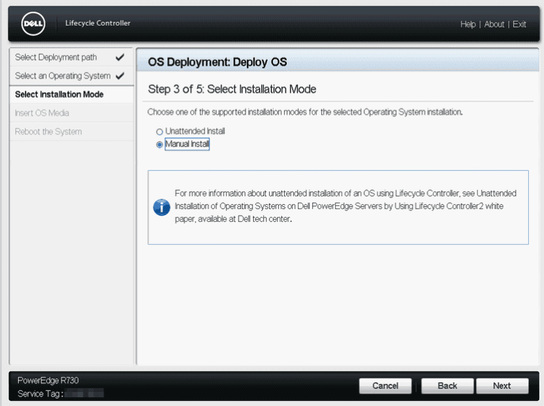Click the Lifecycle Controller title text

tap(97, 24)
